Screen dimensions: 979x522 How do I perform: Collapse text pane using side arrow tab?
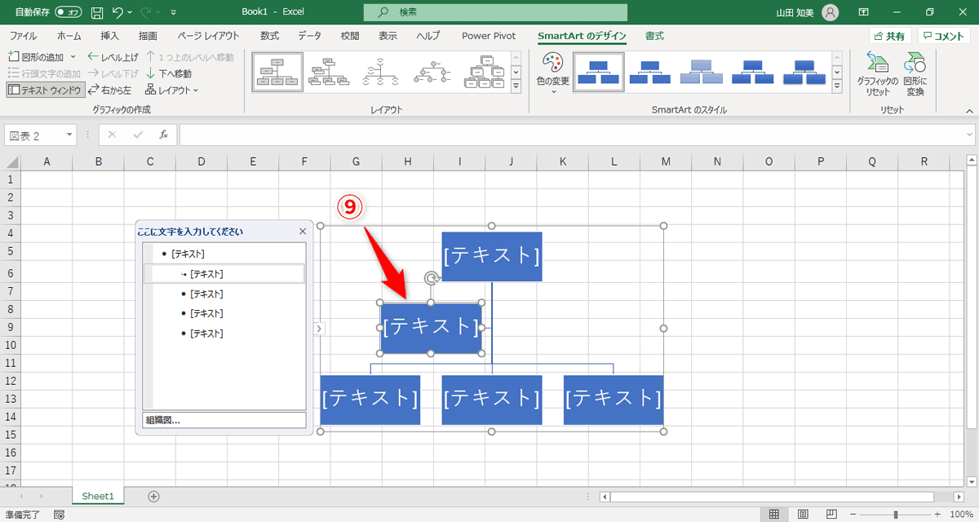click(319, 328)
